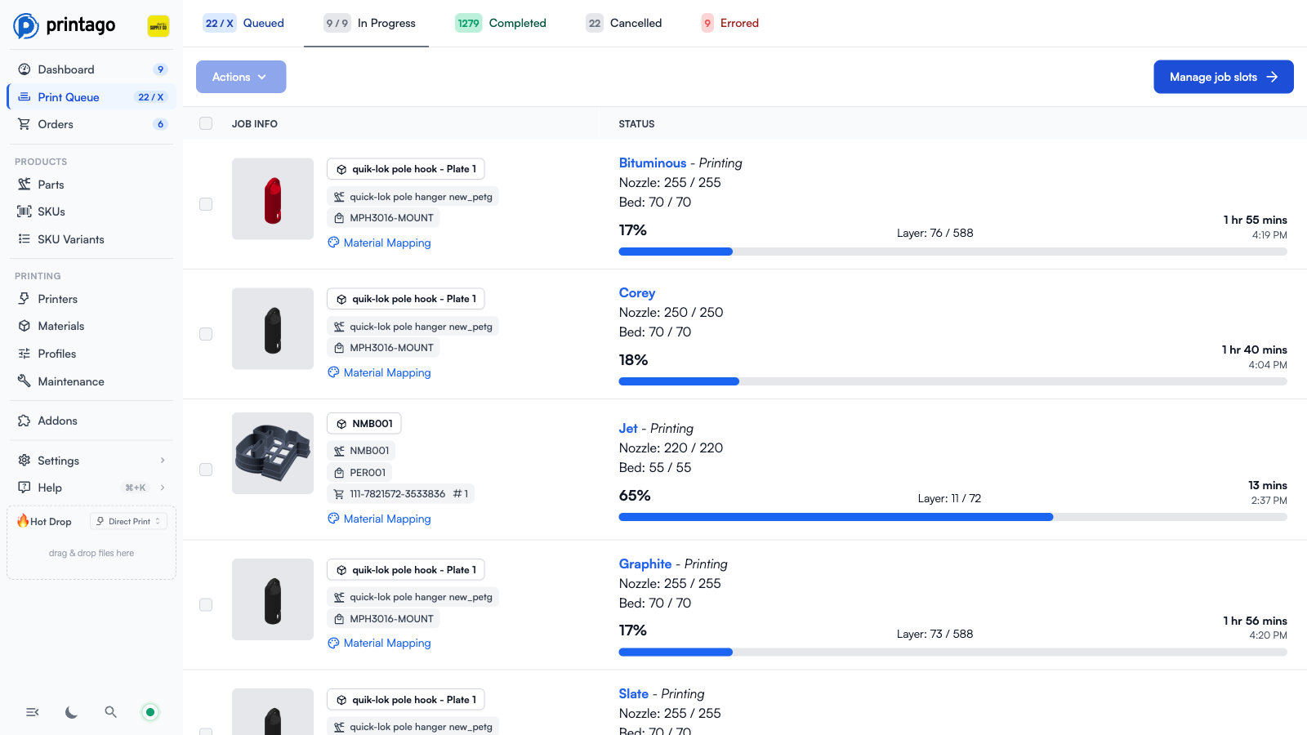Click the Printago logo icon

click(26, 25)
